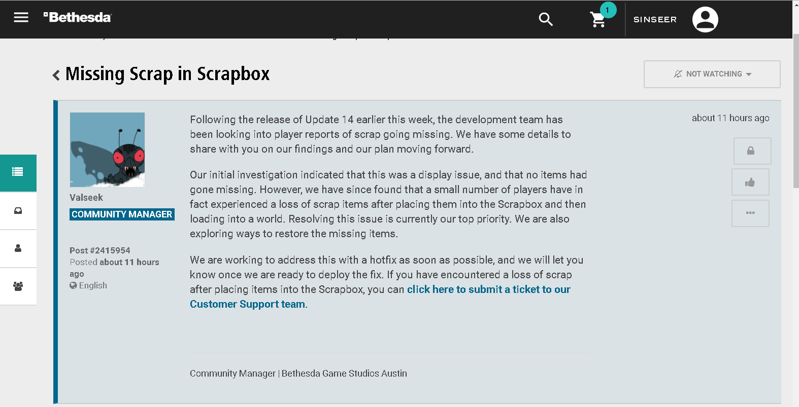Screen dimensions: 799x407
Task: Click the cart badge showing 1
Action: tap(608, 10)
